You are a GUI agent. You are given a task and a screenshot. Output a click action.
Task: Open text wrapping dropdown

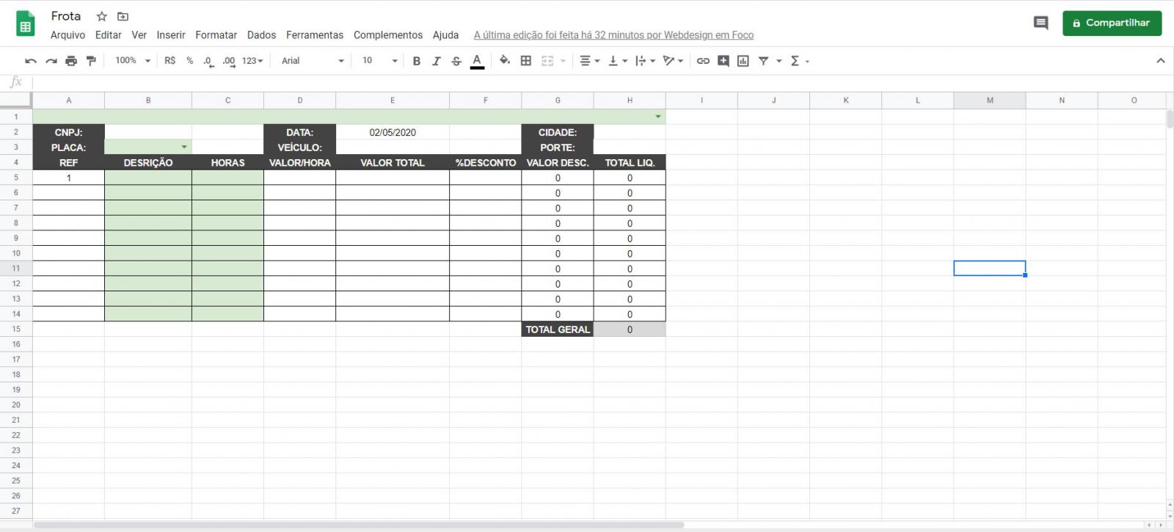645,61
